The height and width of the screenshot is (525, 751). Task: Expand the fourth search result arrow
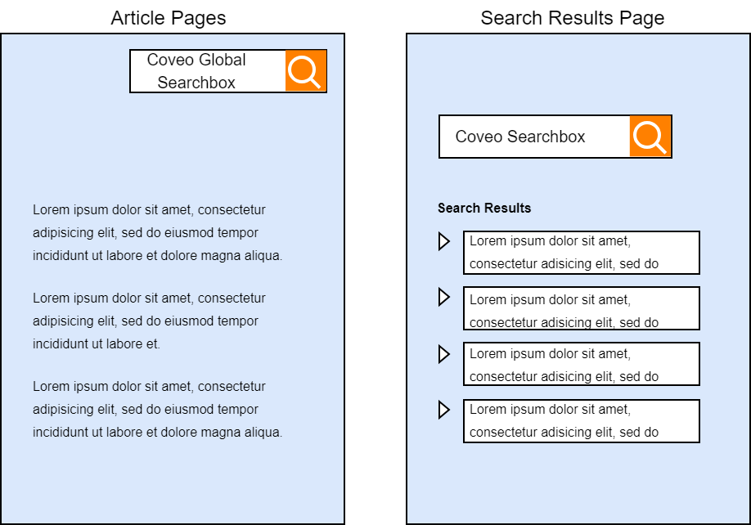pyautogui.click(x=444, y=410)
